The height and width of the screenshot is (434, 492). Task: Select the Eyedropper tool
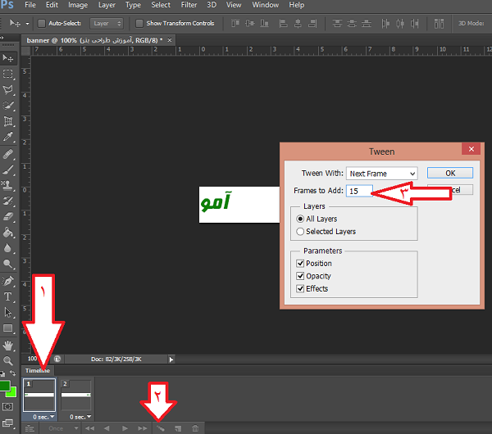(8, 137)
